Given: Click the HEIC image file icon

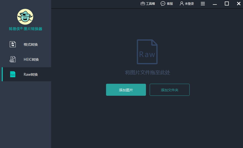Looking at the screenshot, I should point(13,59).
